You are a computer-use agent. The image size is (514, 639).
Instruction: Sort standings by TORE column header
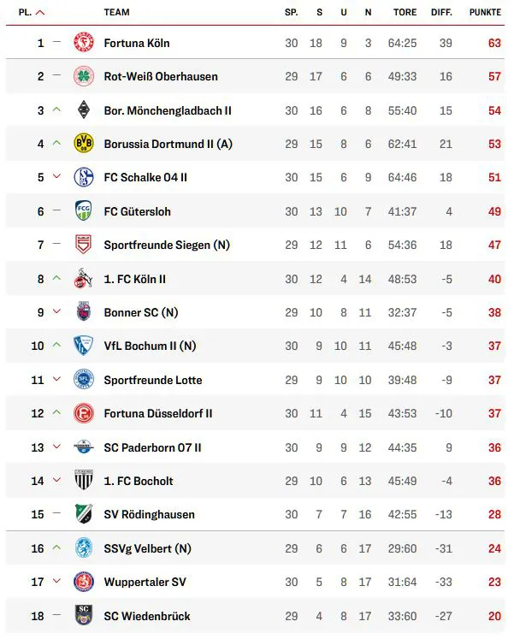point(405,13)
